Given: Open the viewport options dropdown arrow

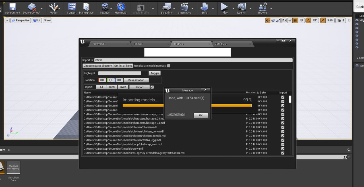Looking at the screenshot, I should point(7,20).
